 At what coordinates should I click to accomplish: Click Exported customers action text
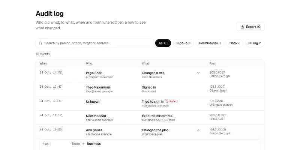pos(157,116)
